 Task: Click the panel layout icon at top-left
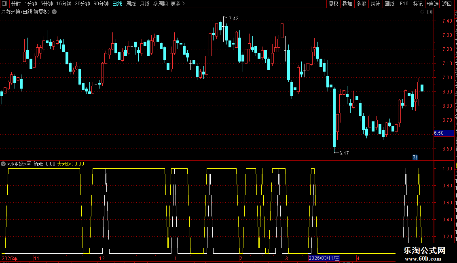pyautogui.click(x=4, y=4)
